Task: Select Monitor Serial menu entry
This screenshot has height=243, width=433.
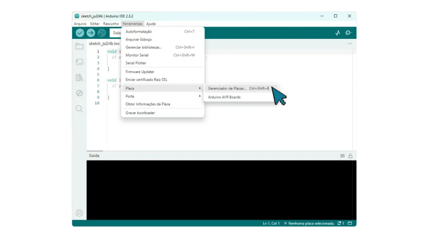Action: click(x=163, y=55)
